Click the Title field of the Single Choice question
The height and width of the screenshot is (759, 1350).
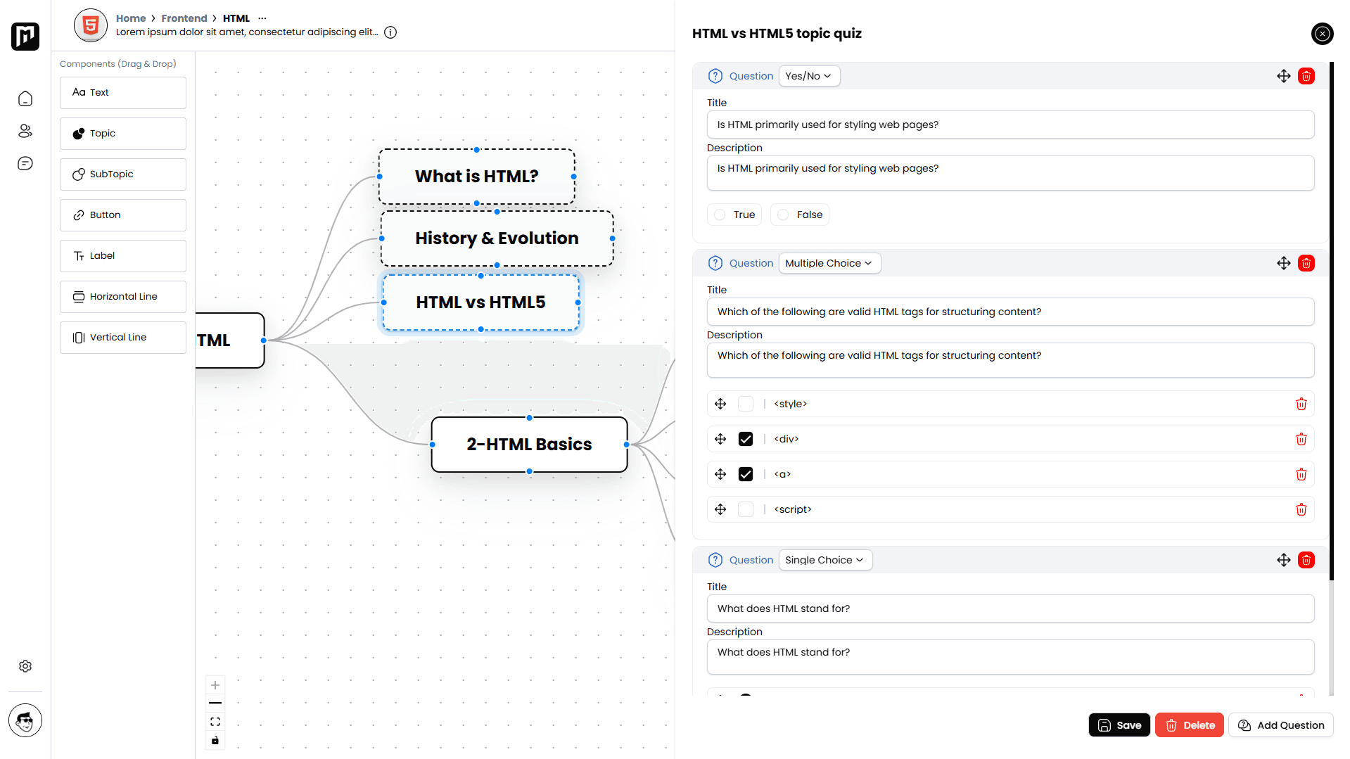click(x=1010, y=608)
